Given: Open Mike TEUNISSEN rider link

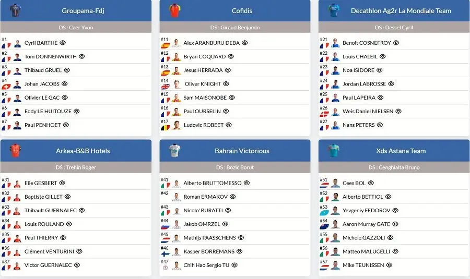Looking at the screenshot, I should click(x=363, y=265).
